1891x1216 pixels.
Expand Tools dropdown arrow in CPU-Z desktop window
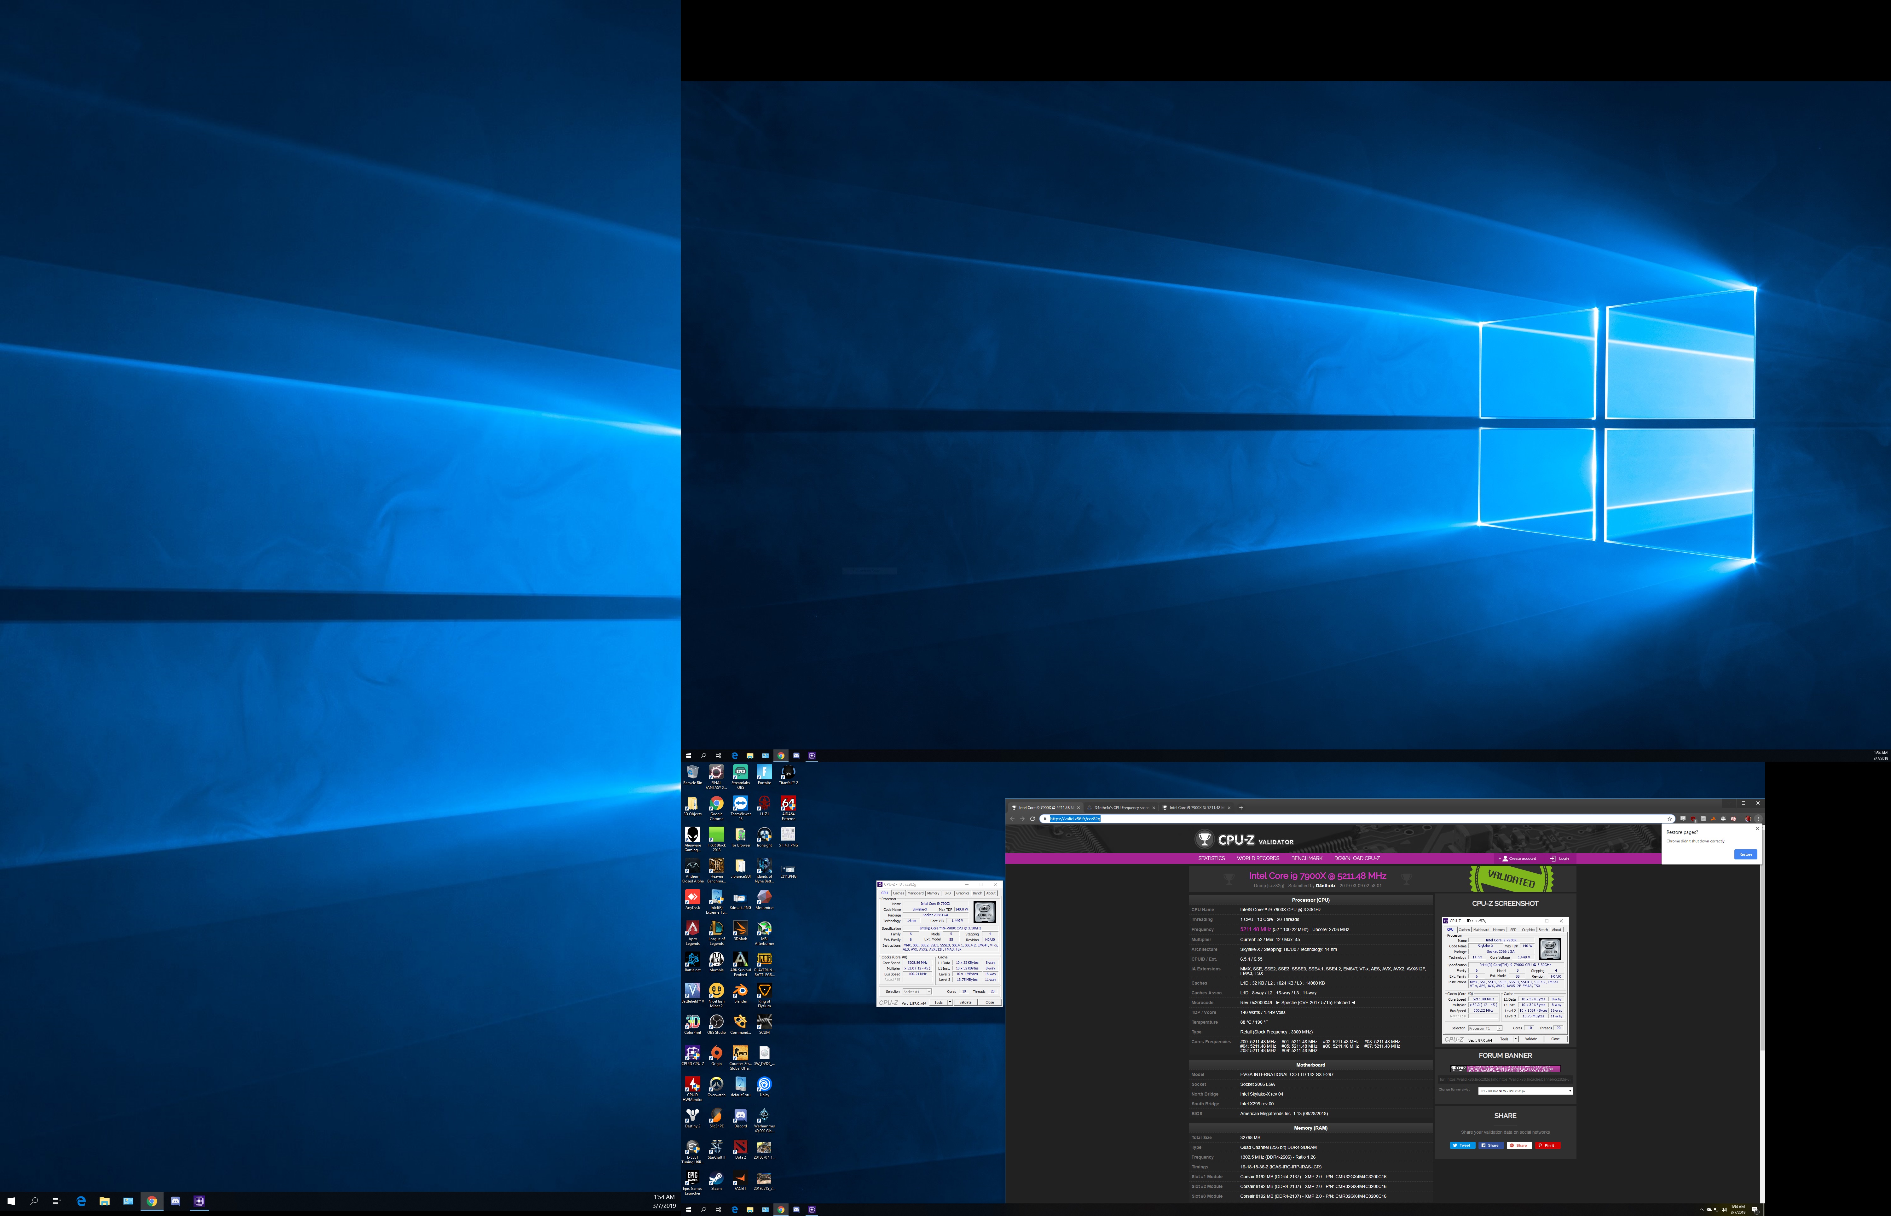(x=950, y=1003)
